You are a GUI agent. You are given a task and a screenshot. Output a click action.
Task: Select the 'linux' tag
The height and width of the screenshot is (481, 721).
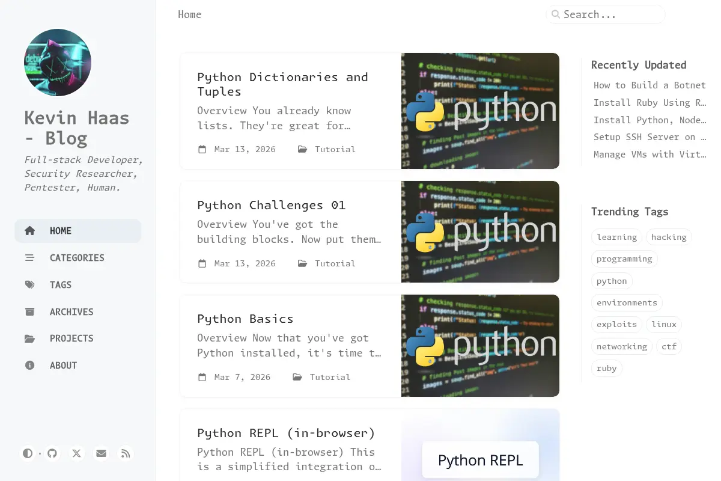click(x=664, y=324)
